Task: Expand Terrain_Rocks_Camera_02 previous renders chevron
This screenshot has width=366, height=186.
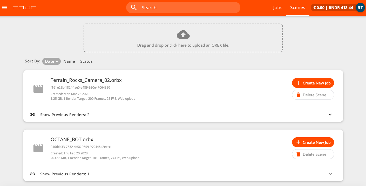Action: pyautogui.click(x=330, y=115)
